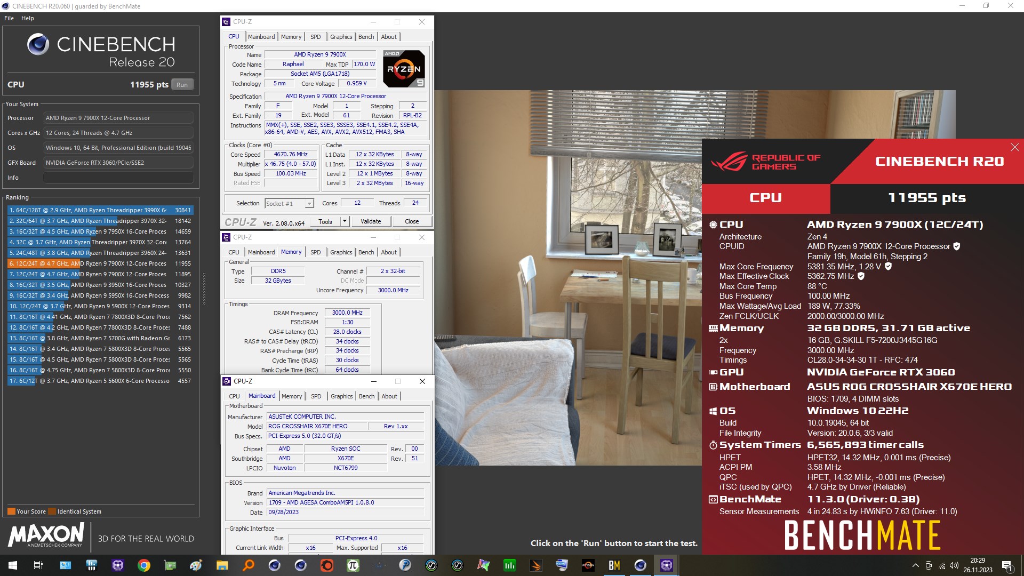Click the Info input field in Cinebench

pos(118,178)
